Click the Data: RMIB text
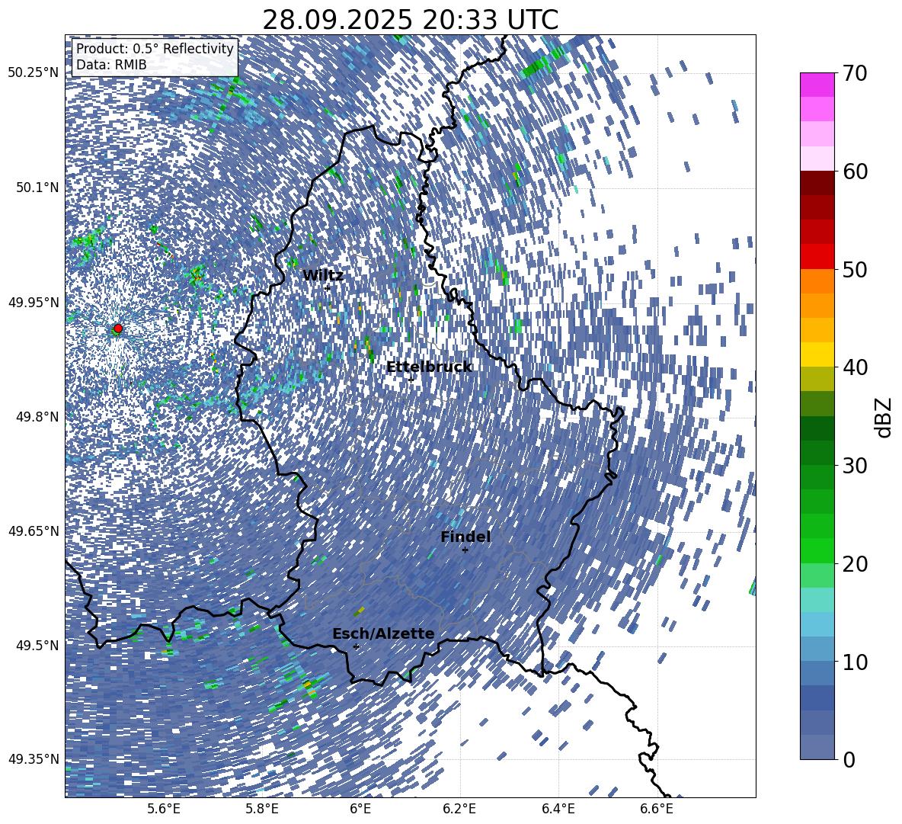Image resolution: width=902 pixels, height=824 pixels. click(x=111, y=65)
